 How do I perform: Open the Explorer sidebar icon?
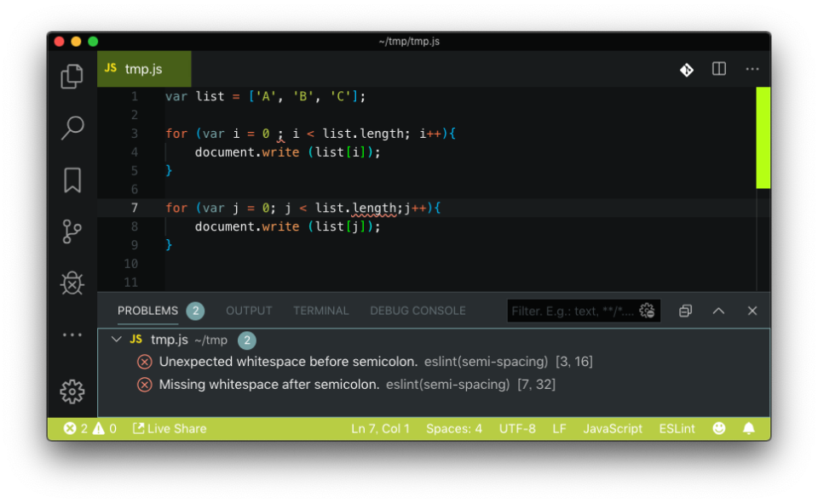pyautogui.click(x=72, y=76)
